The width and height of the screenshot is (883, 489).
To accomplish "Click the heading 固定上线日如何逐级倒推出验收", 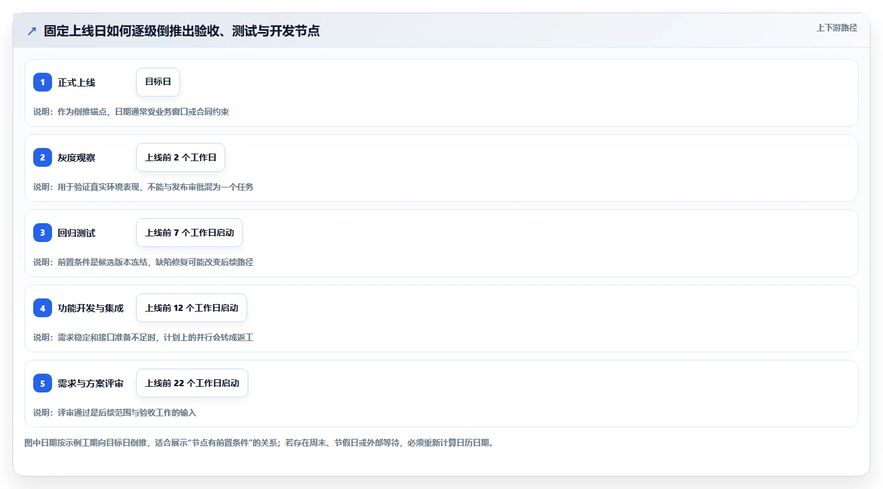I will point(182,31).
